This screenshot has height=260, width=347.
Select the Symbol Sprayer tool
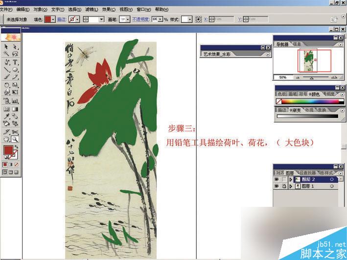7,101
